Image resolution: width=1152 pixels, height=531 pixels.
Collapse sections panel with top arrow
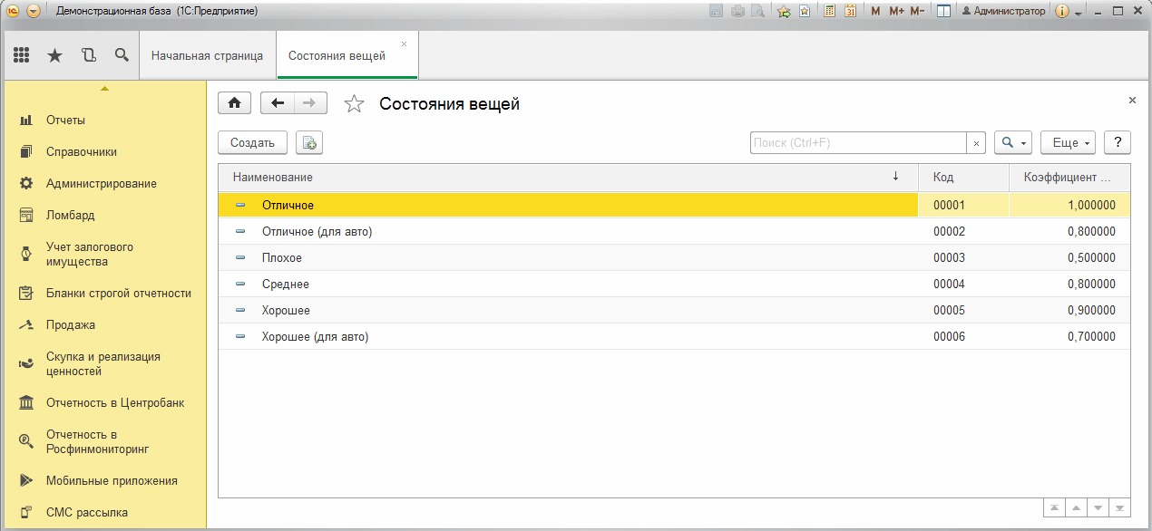105,89
